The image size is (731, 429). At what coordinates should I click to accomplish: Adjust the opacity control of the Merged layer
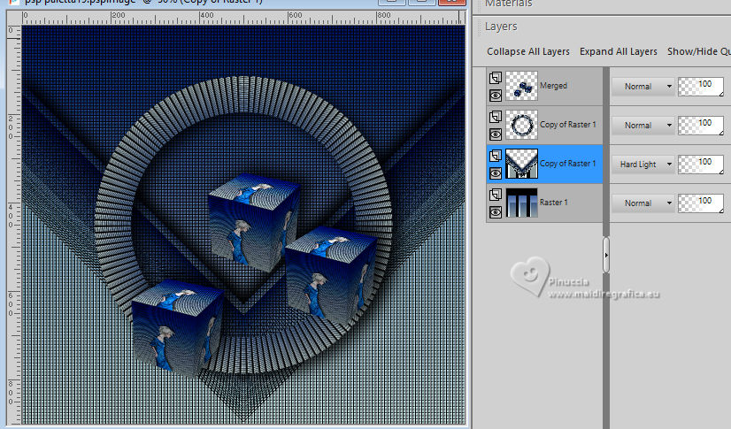(701, 87)
